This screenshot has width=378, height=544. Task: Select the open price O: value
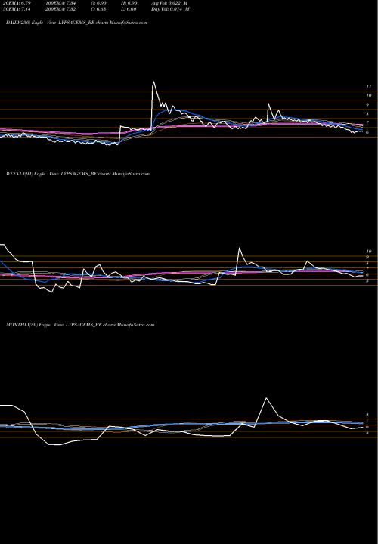(x=98, y=3)
